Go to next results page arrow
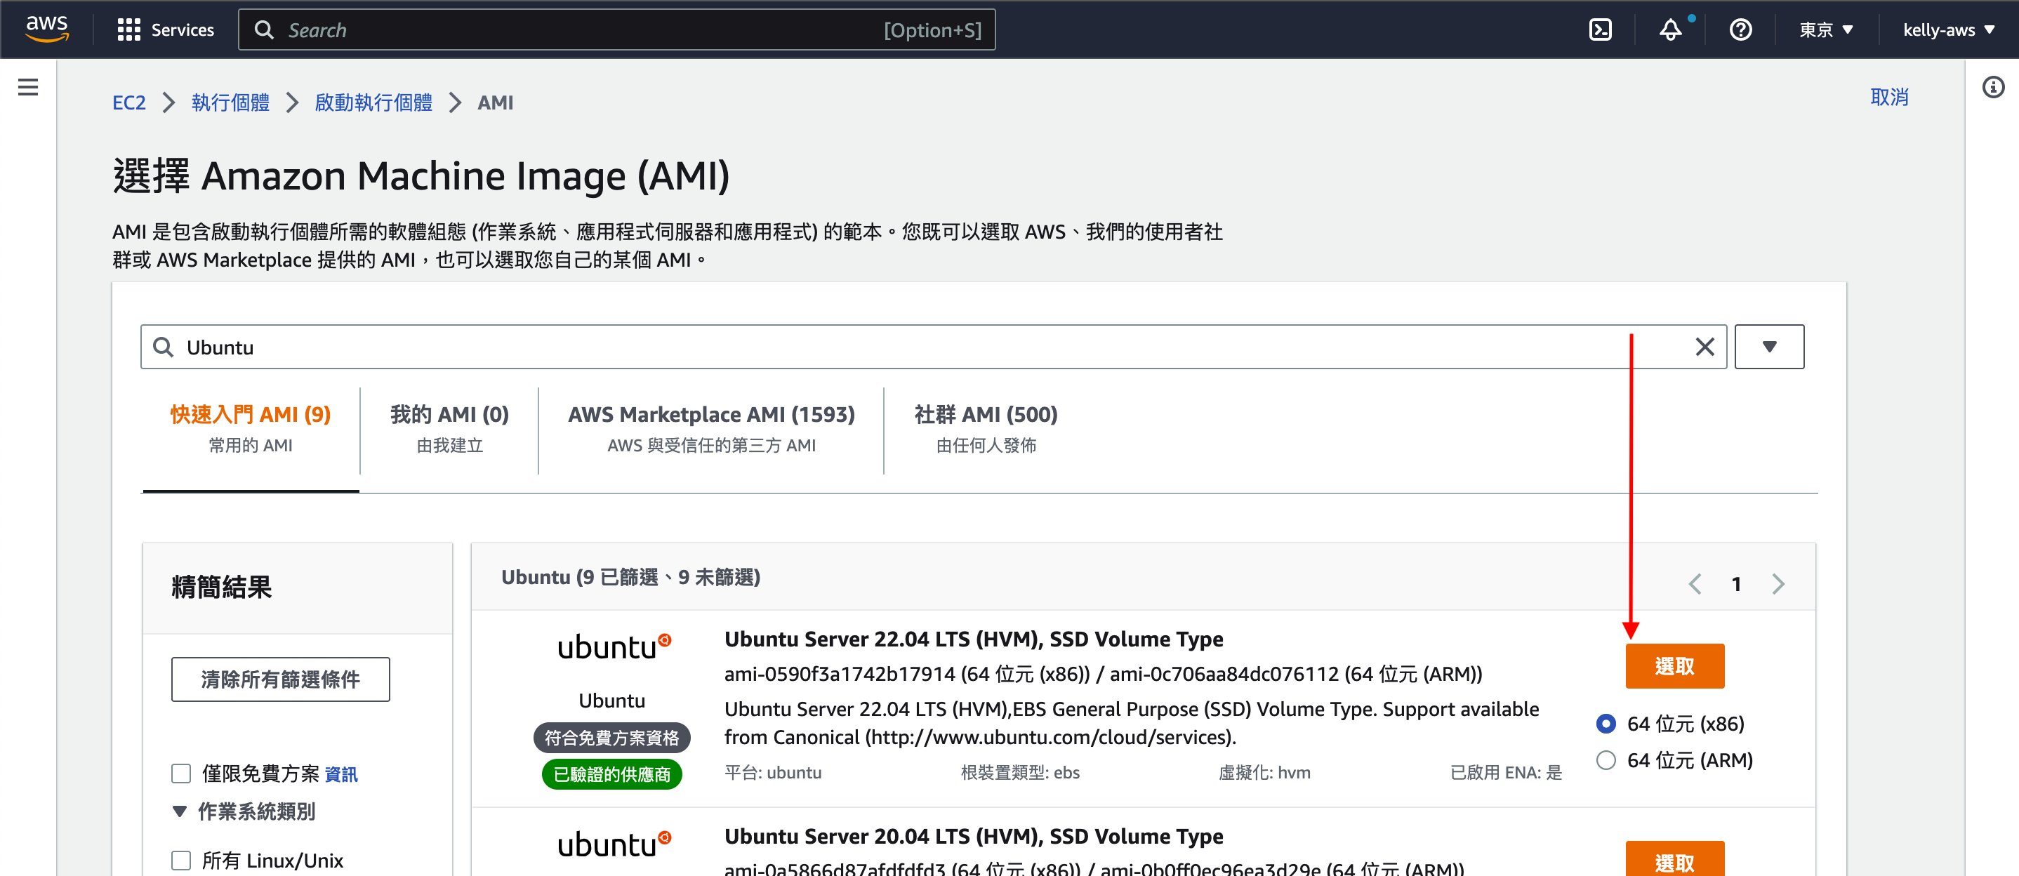 click(x=1778, y=584)
